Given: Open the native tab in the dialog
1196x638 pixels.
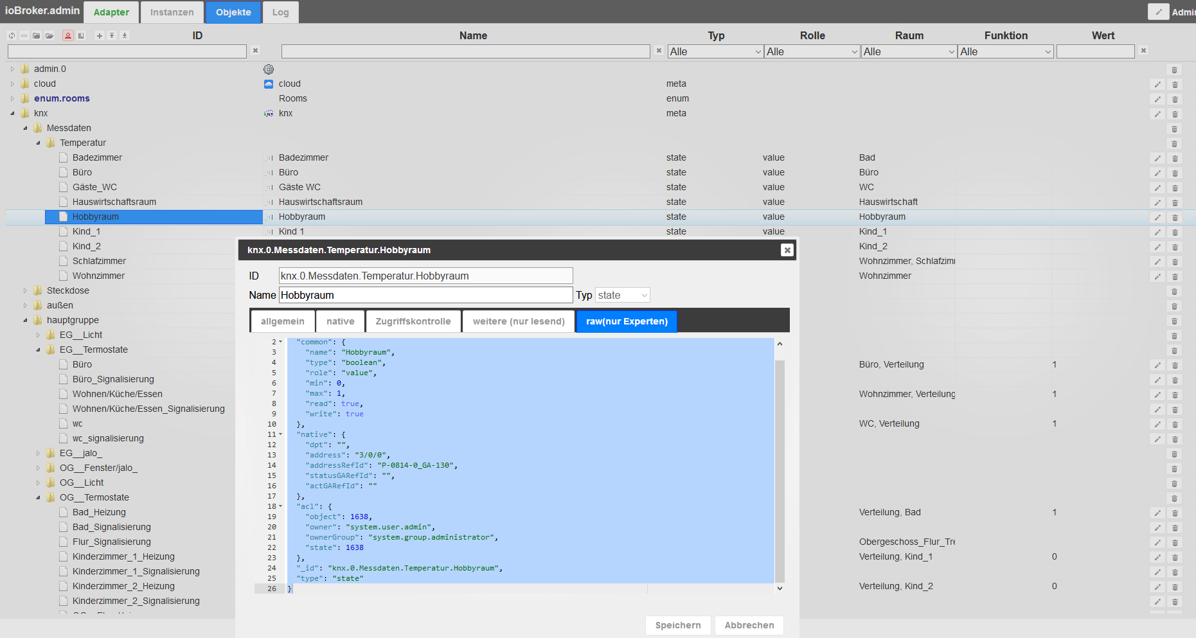Looking at the screenshot, I should click(x=341, y=321).
